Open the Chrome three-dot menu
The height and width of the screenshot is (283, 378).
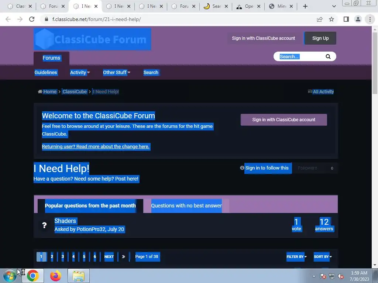(370, 19)
